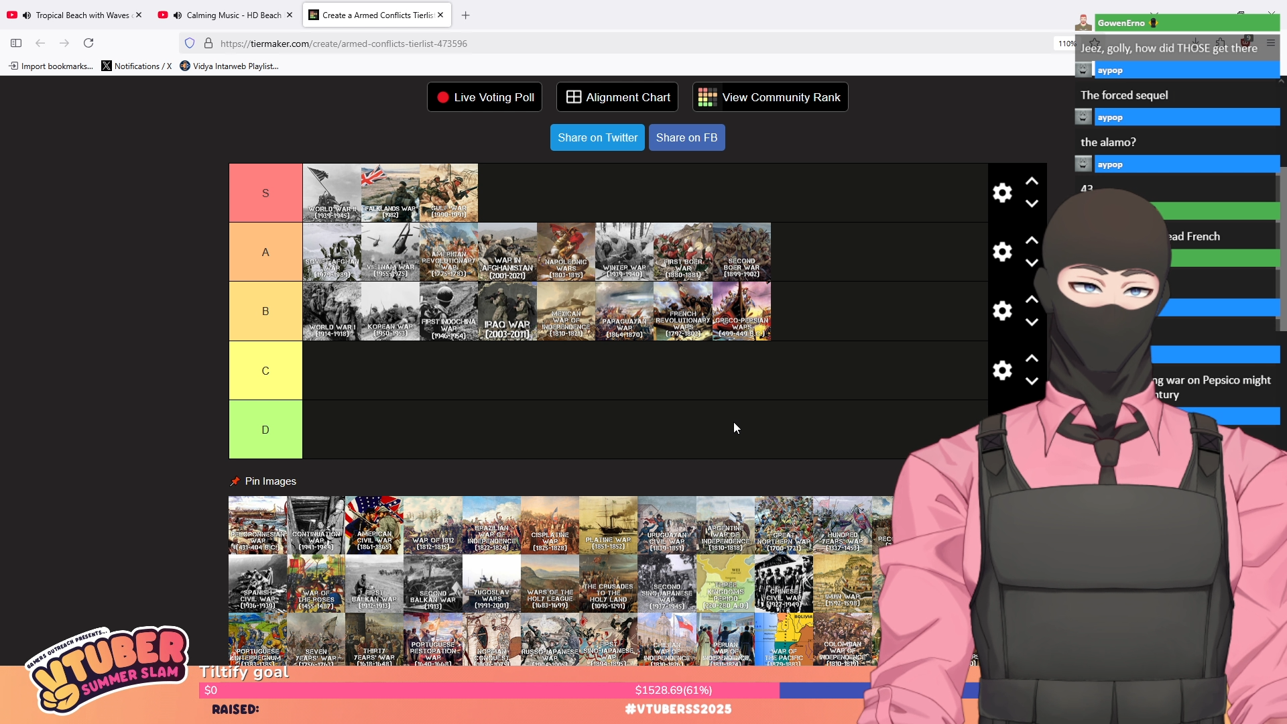Select Peloponnesian War image in pool
The height and width of the screenshot is (724, 1287).
[x=257, y=525]
